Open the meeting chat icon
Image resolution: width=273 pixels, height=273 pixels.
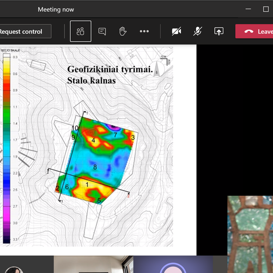[x=102, y=31]
